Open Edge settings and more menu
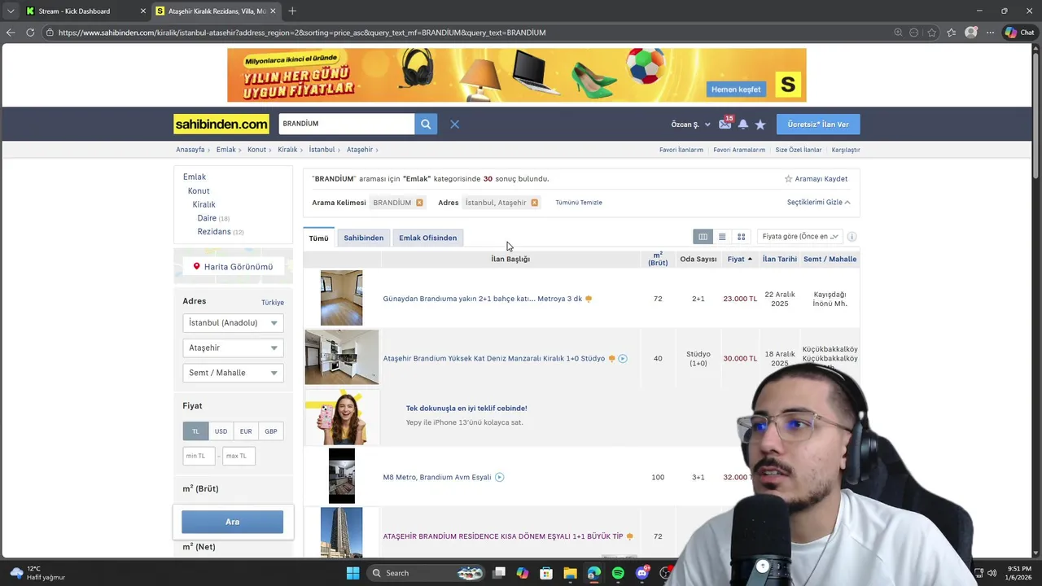Screen dimensions: 1042x586 990,33
